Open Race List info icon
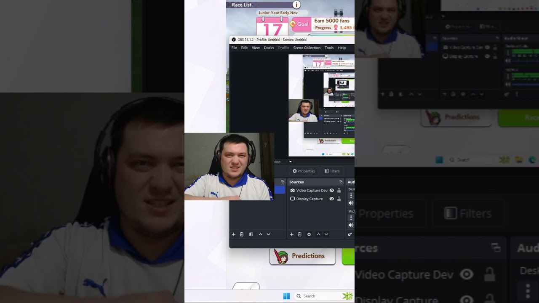Screen dimensions: 539x303 click(296, 5)
